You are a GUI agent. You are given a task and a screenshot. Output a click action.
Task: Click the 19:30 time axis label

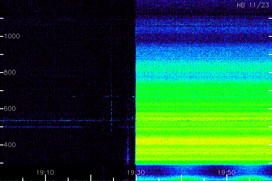[136, 173]
